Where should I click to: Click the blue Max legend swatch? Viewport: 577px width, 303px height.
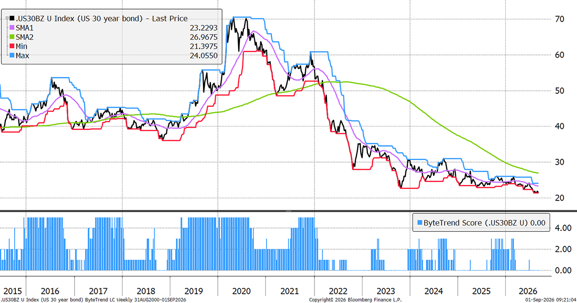coord(12,56)
